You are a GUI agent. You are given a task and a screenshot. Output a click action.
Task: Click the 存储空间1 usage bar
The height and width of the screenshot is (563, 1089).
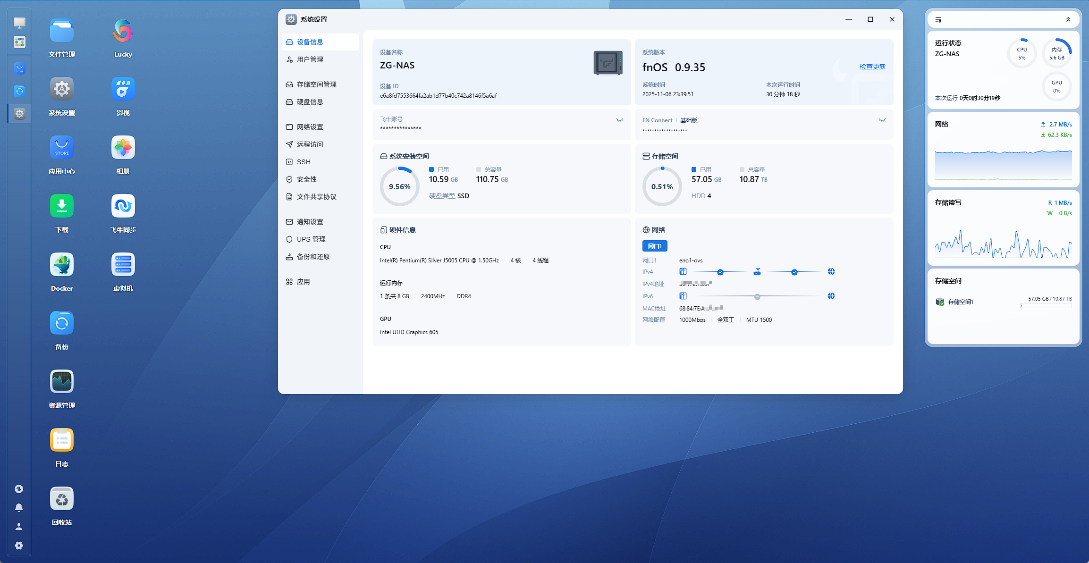click(1046, 306)
